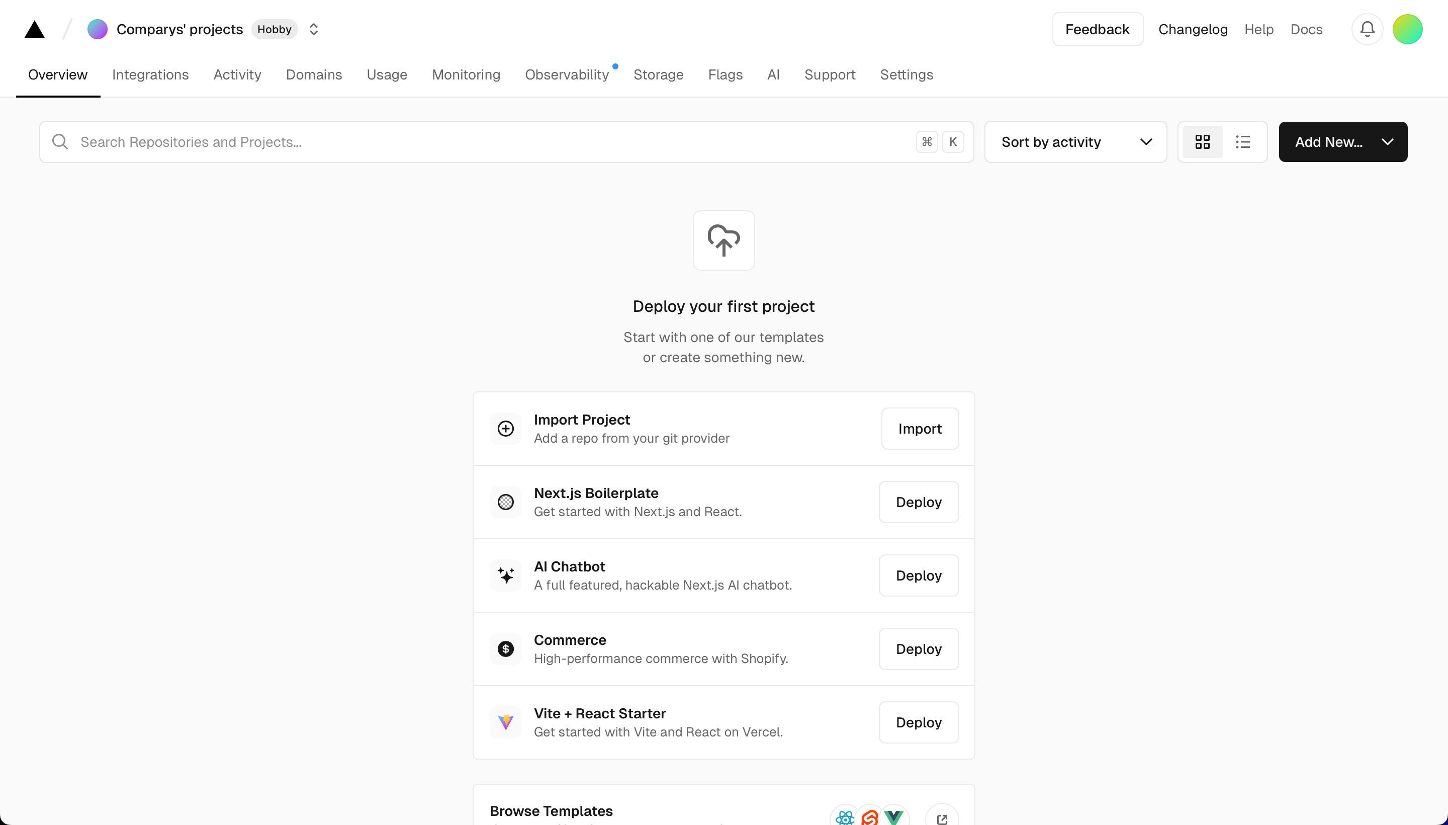Click the Import Project plus icon
1448x825 pixels.
tap(506, 429)
